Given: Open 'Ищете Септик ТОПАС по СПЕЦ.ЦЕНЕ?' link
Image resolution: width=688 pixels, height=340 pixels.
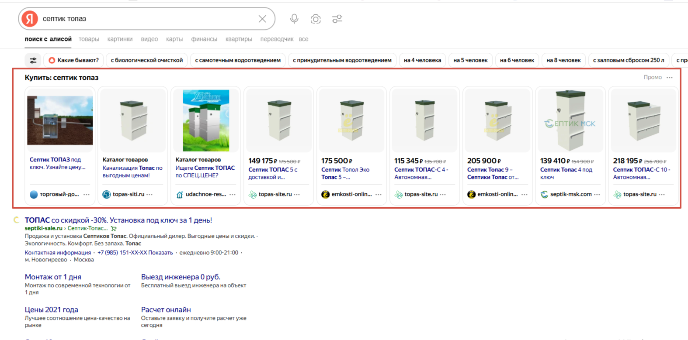Looking at the screenshot, I should tap(205, 172).
